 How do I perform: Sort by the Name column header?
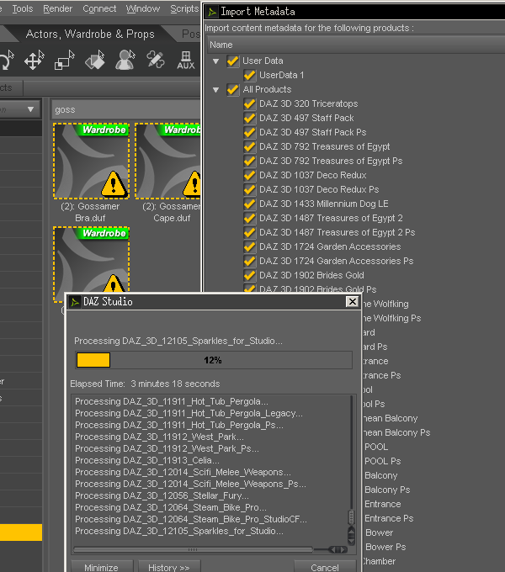pyautogui.click(x=356, y=45)
